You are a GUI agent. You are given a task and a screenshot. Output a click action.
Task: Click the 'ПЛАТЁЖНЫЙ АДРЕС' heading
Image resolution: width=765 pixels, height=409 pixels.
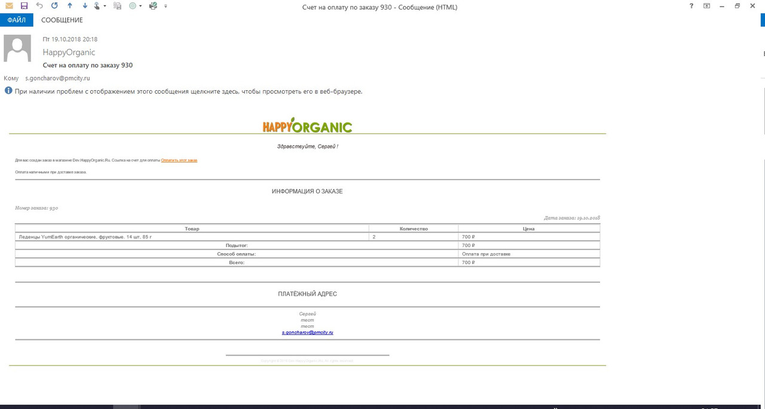coord(307,294)
